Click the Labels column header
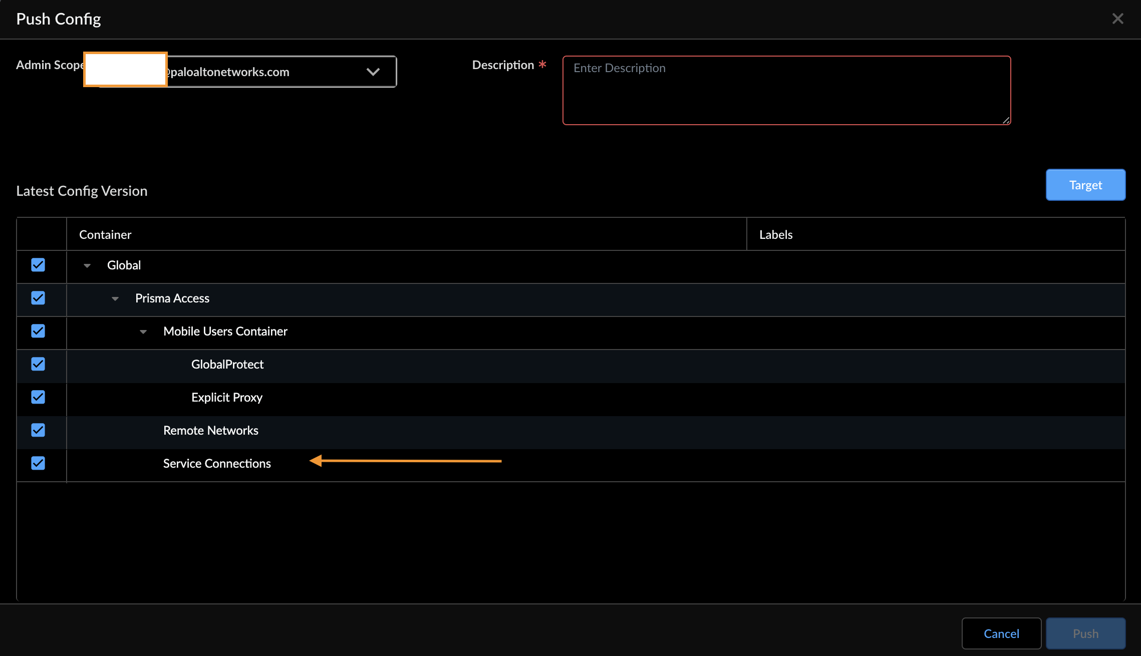Screen dimensions: 1141x656 tap(776, 235)
